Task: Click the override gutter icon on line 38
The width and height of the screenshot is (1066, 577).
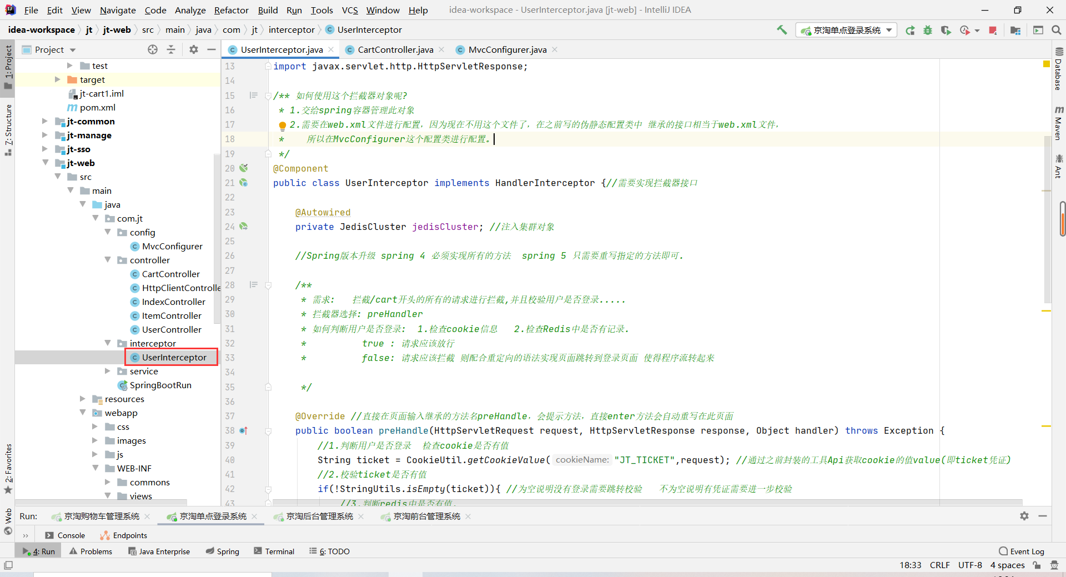Action: 244,430
